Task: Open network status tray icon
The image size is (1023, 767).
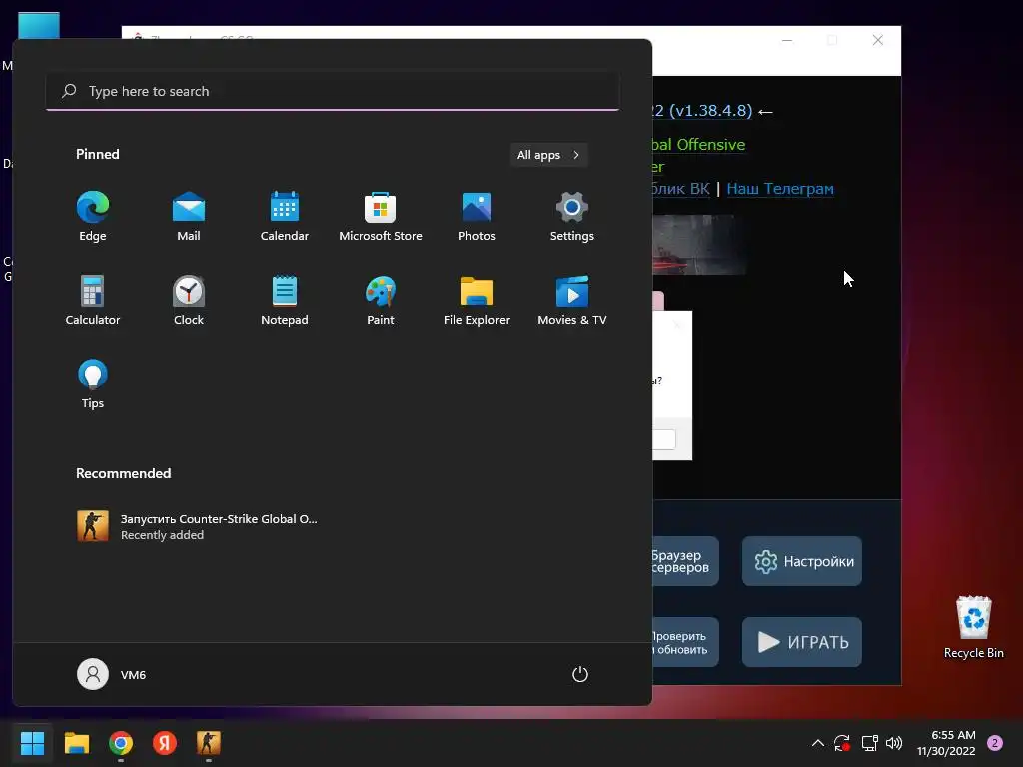Action: pyautogui.click(x=870, y=743)
